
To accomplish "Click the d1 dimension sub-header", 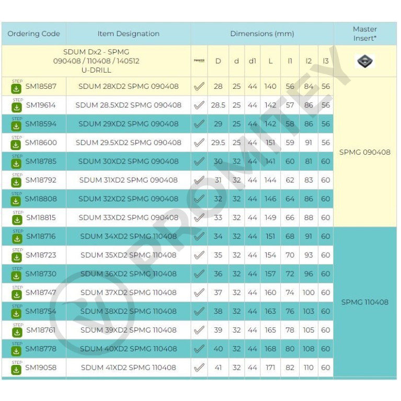I will (253, 61).
